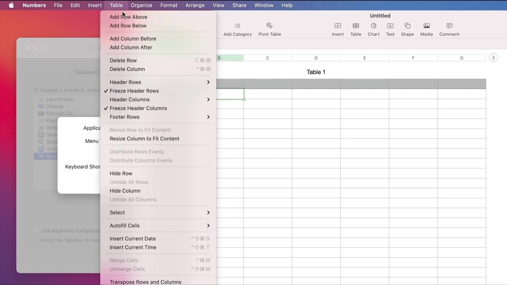Open the Chart toolbar icon
Screen dimensions: 507x285
point(373,26)
